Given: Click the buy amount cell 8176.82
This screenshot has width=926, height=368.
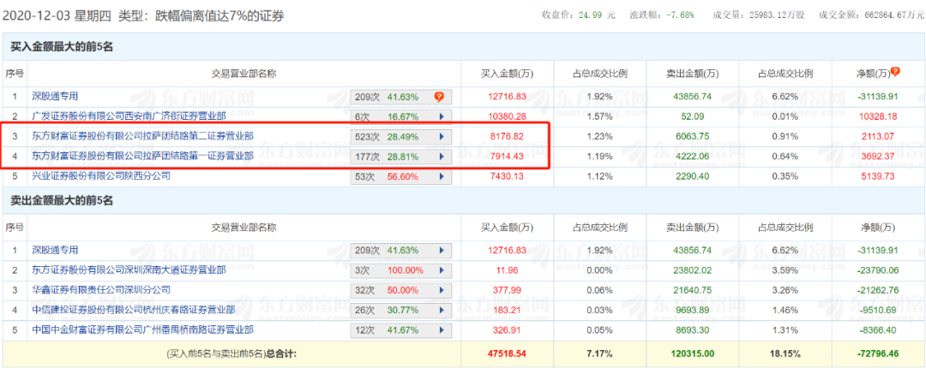Looking at the screenshot, I should pyautogui.click(x=508, y=137).
